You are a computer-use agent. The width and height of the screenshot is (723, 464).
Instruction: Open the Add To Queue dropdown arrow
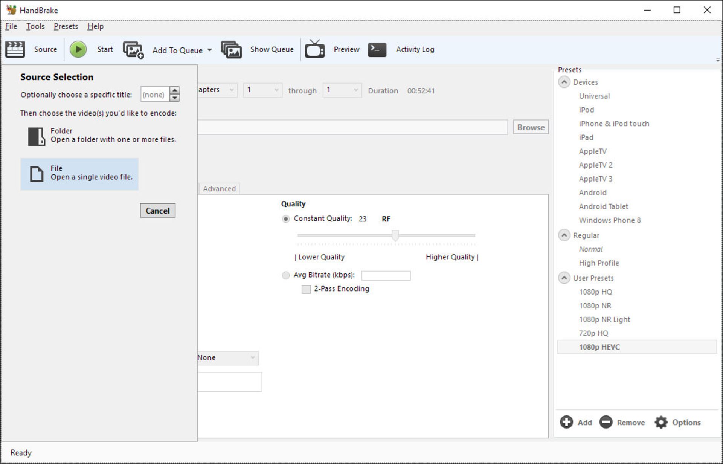[210, 50]
